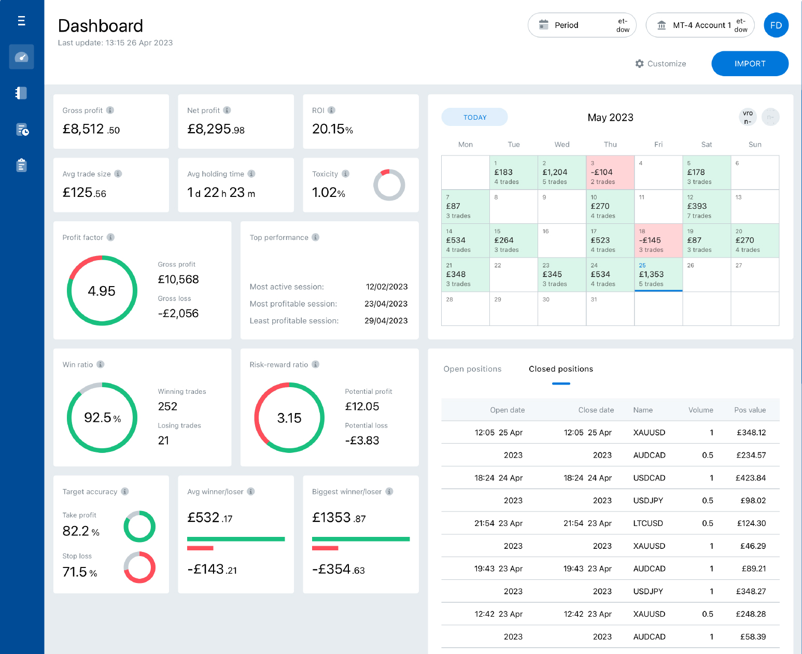Viewport: 802px width, 654px height.
Task: Click the FD avatar circle at top right
Action: (x=776, y=25)
